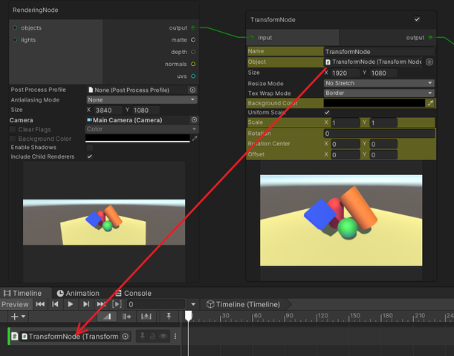Toggle Enable Shadows checkbox
The image size is (454, 356).
point(90,148)
